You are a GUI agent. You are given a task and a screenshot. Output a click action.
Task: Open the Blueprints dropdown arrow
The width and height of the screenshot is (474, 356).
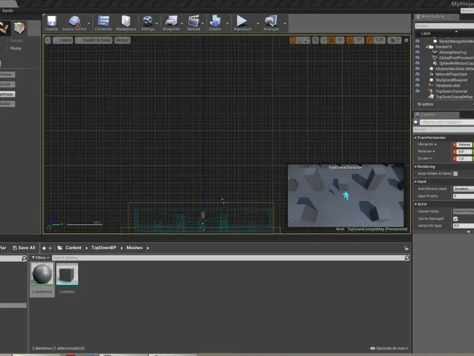(x=182, y=23)
